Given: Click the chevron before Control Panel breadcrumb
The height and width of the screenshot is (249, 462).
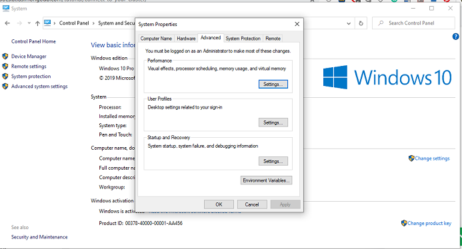Looking at the screenshot, I should [55, 23].
